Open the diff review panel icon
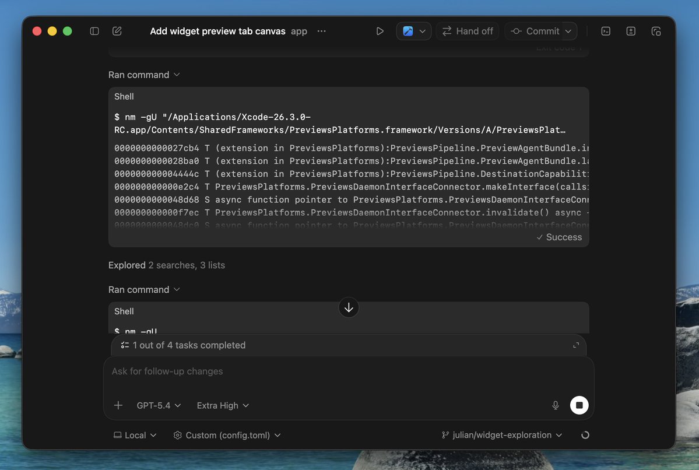 click(x=630, y=31)
